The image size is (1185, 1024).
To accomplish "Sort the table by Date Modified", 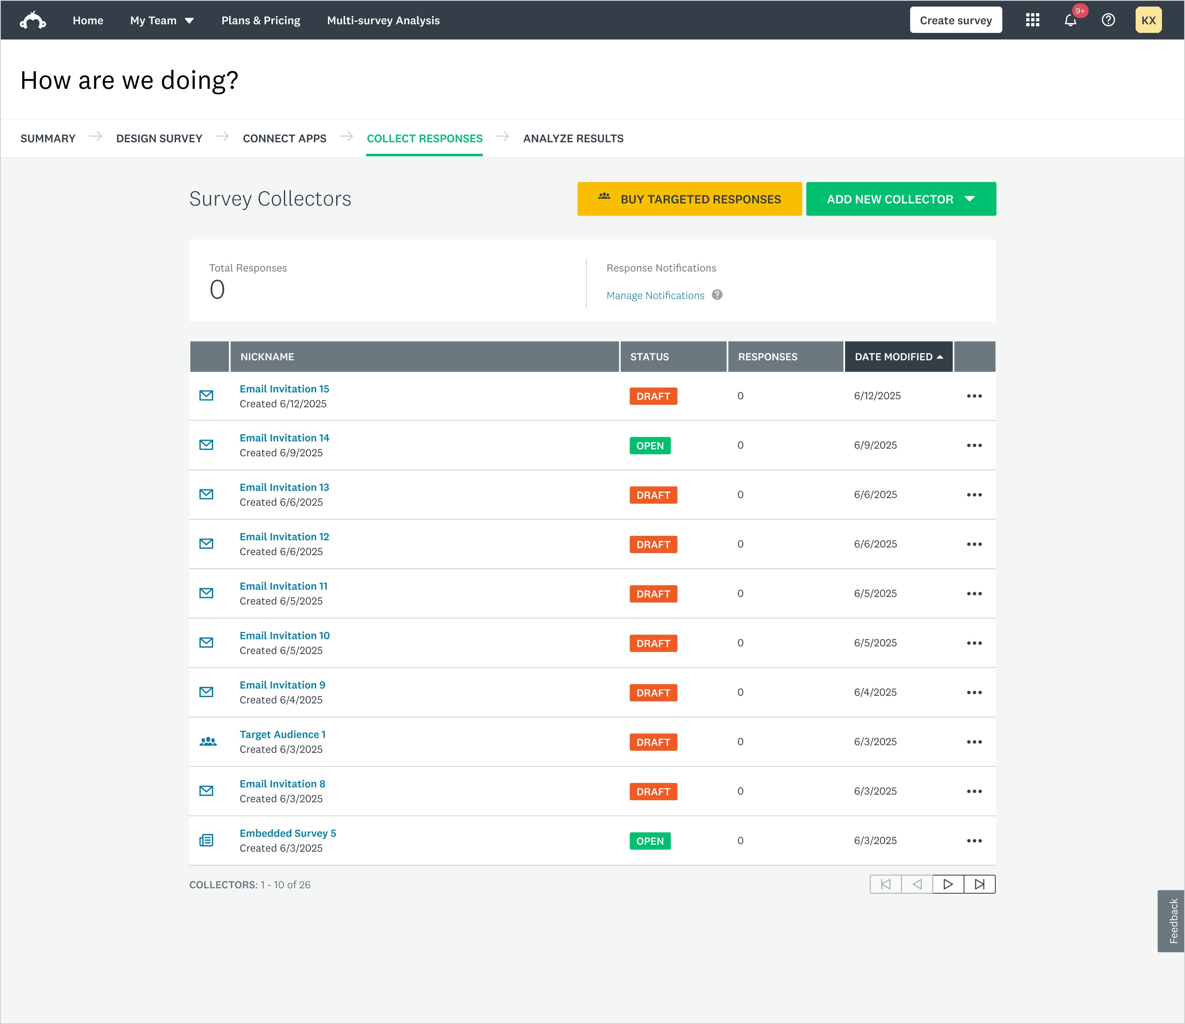I will click(898, 357).
